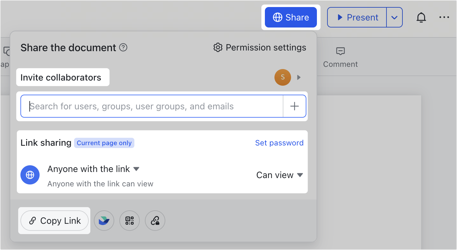Click the Link sharing heading text
457x250 pixels.
point(46,143)
